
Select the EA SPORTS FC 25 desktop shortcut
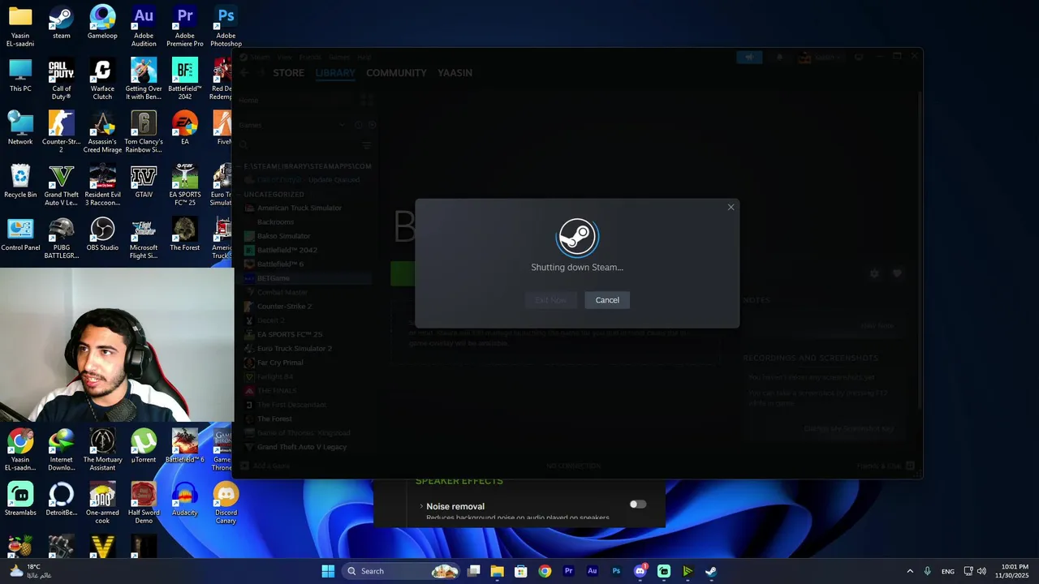(185, 185)
